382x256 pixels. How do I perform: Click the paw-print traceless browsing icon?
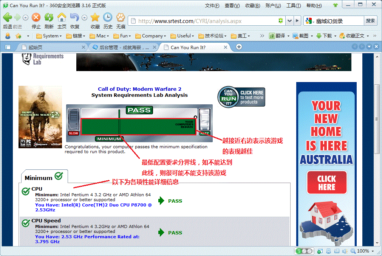(x=121, y=17)
